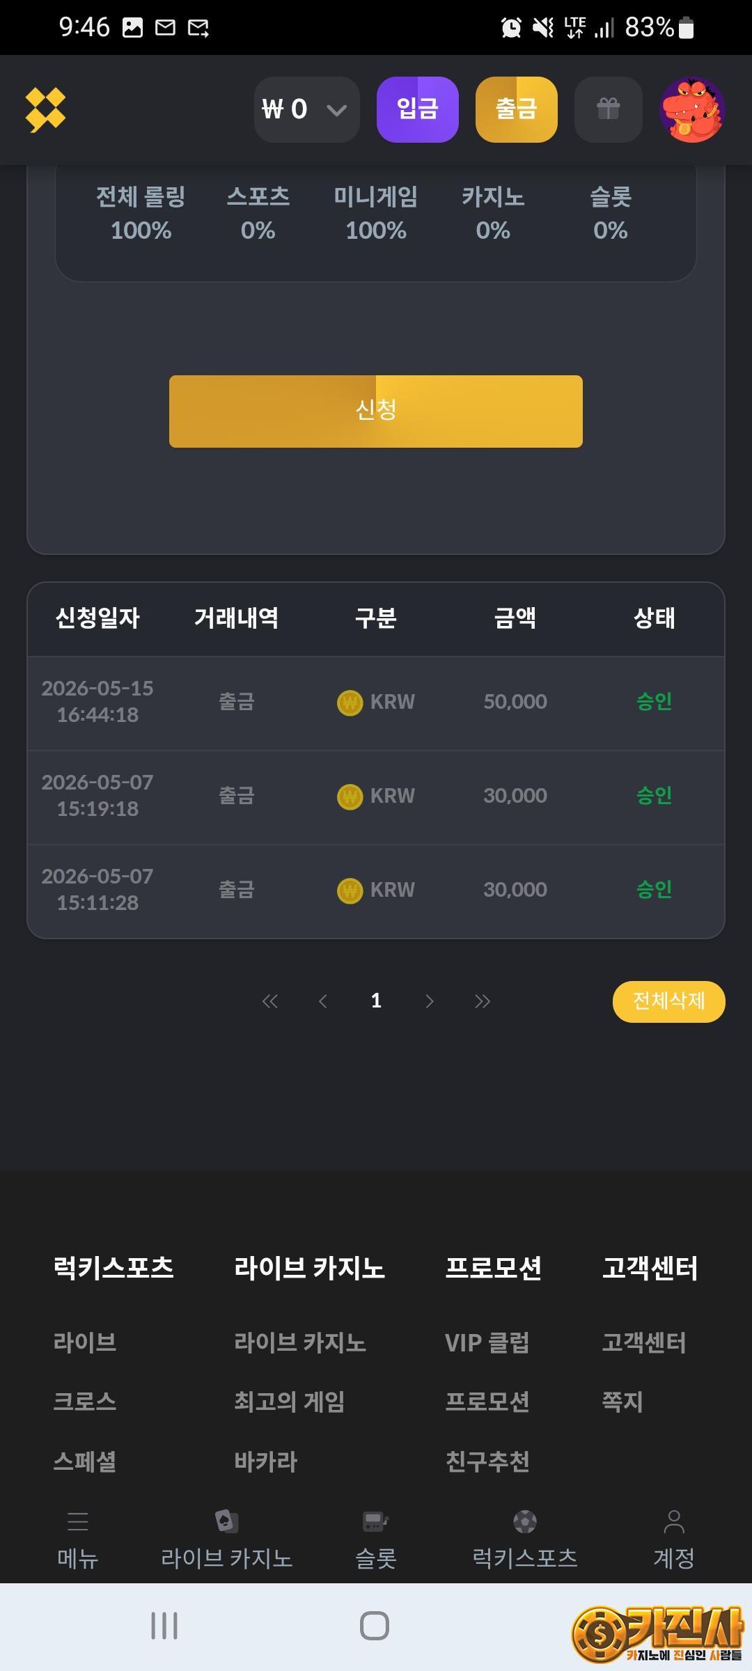752x1671 pixels.
Task: Select the 슬롯 icon in bottom bar
Action: coord(375,1521)
